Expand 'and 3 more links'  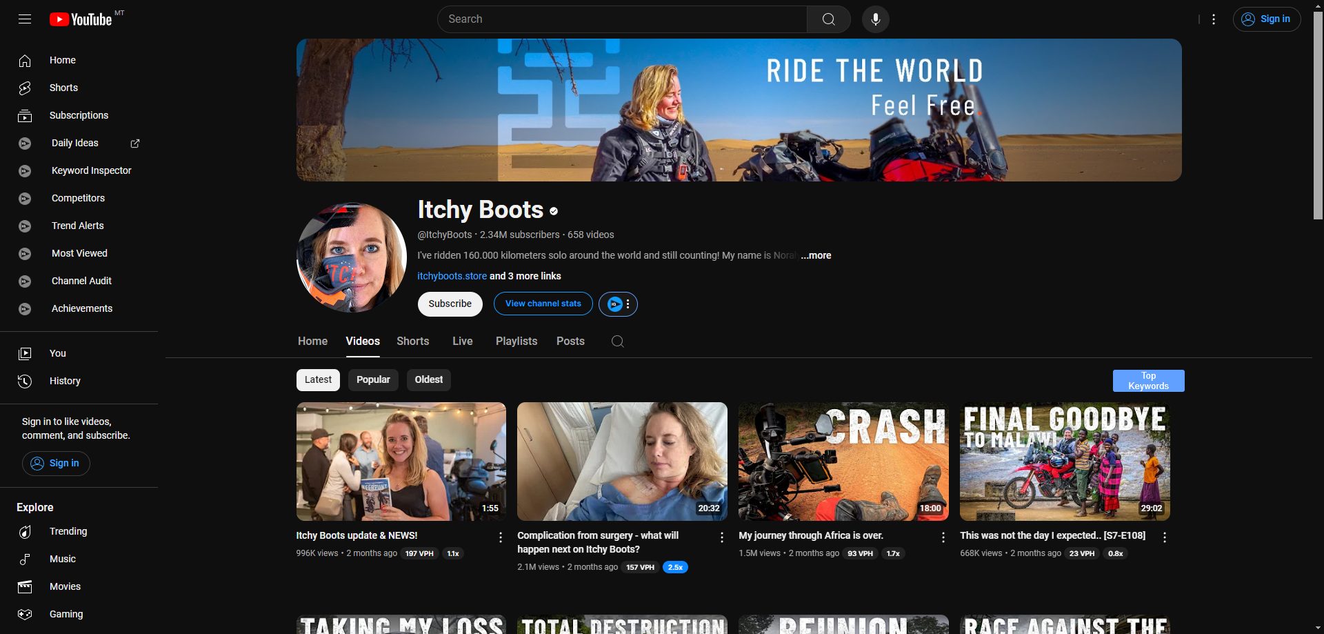click(525, 276)
